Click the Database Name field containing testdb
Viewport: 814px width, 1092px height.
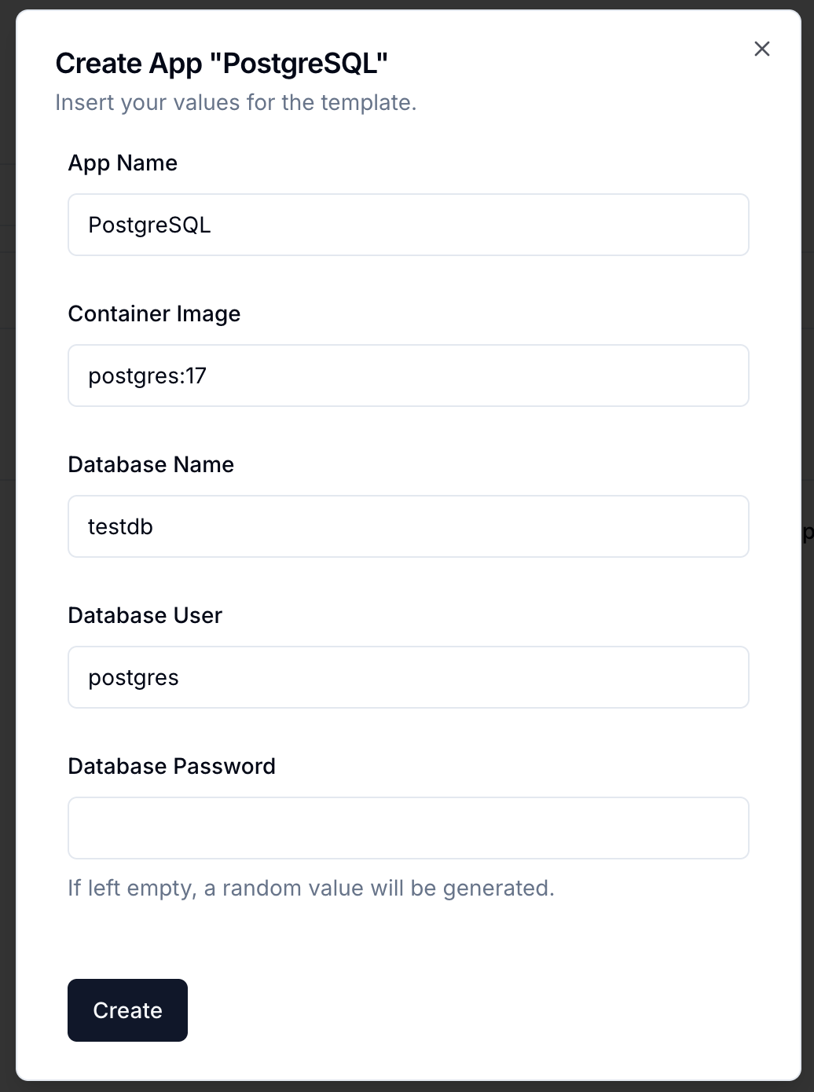point(408,526)
